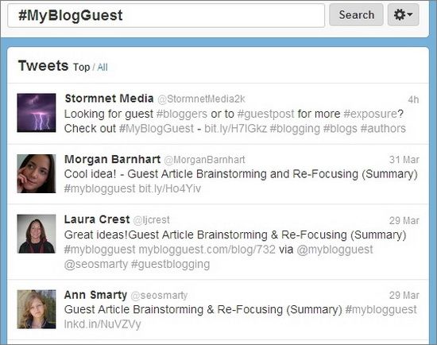Viewport: 437px width, 345px height.
Task: Open Morgan Barnhart's profile photo
Action: [x=37, y=173]
